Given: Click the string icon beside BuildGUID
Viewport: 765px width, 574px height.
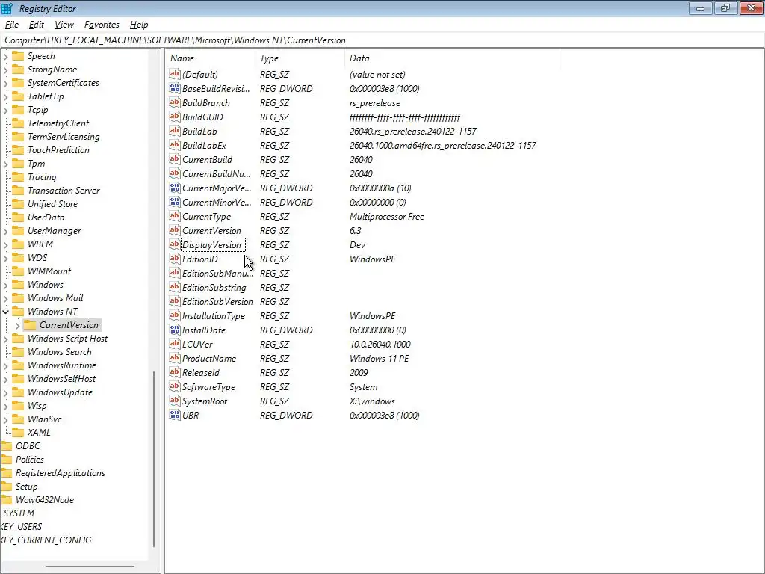Looking at the screenshot, I should pyautogui.click(x=175, y=117).
